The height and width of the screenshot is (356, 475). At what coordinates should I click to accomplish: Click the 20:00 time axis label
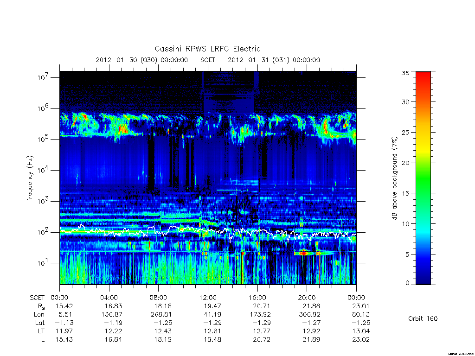point(307,298)
